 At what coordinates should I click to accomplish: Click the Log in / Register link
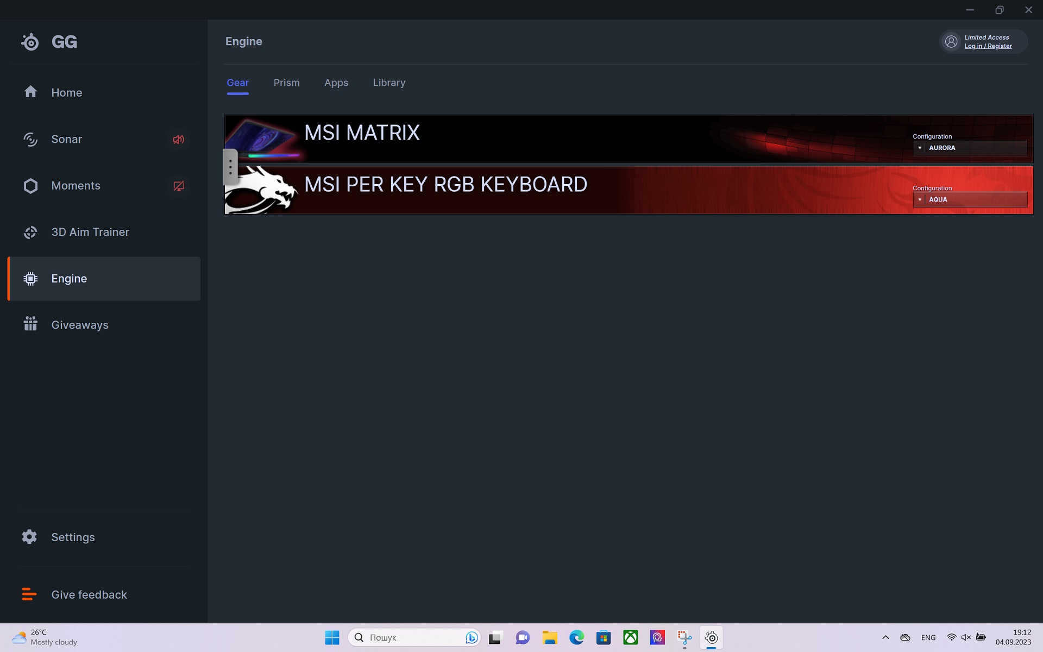(x=988, y=46)
